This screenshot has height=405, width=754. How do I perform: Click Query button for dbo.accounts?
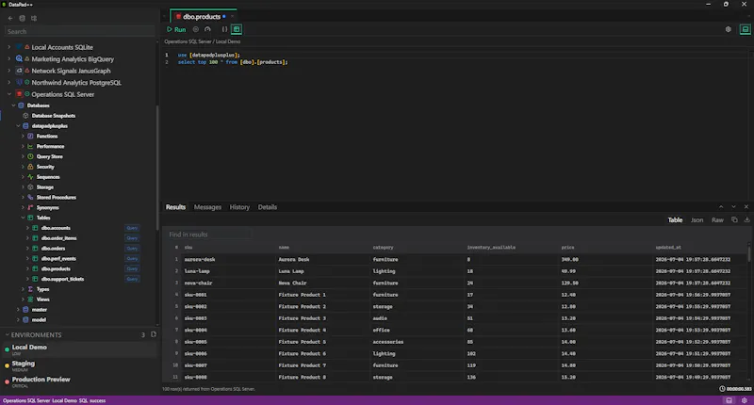(132, 228)
